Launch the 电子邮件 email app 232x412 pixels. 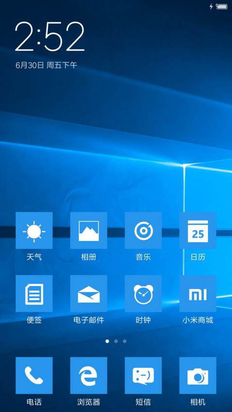coord(88,294)
